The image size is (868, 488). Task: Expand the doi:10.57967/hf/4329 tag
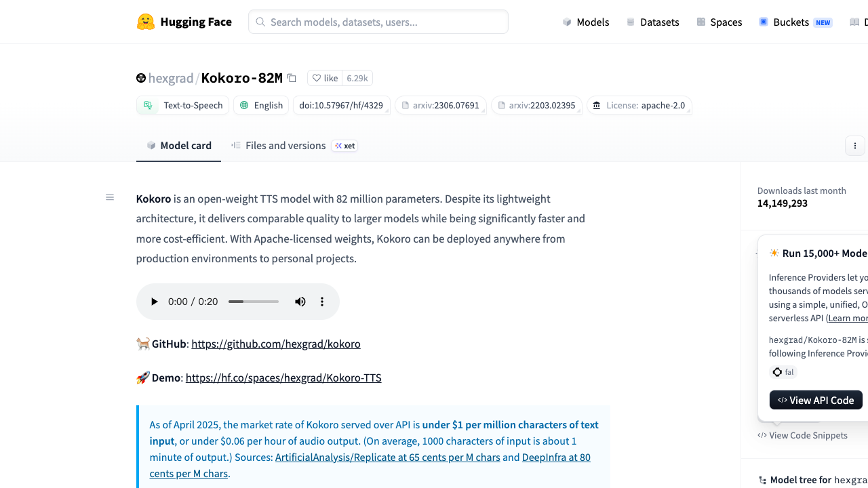(x=342, y=105)
